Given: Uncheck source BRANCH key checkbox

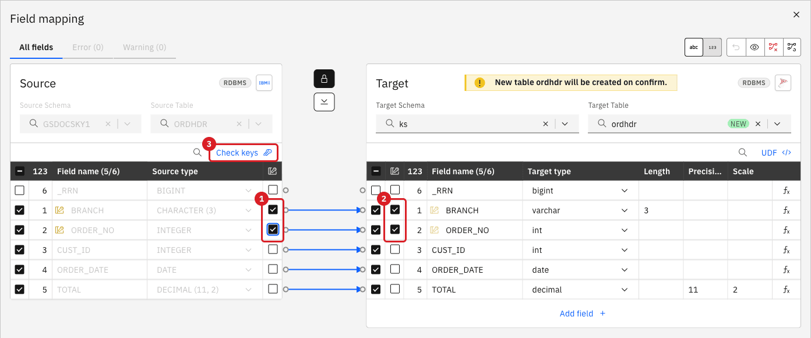Looking at the screenshot, I should pos(273,210).
